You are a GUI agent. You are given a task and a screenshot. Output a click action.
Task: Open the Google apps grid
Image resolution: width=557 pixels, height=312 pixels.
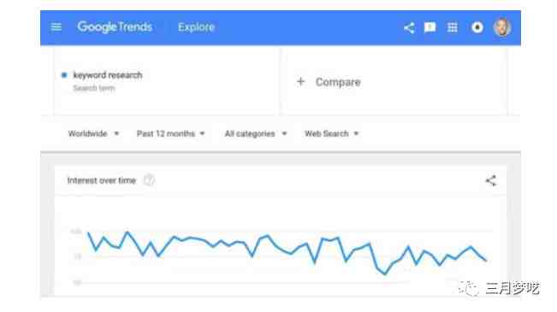click(453, 27)
